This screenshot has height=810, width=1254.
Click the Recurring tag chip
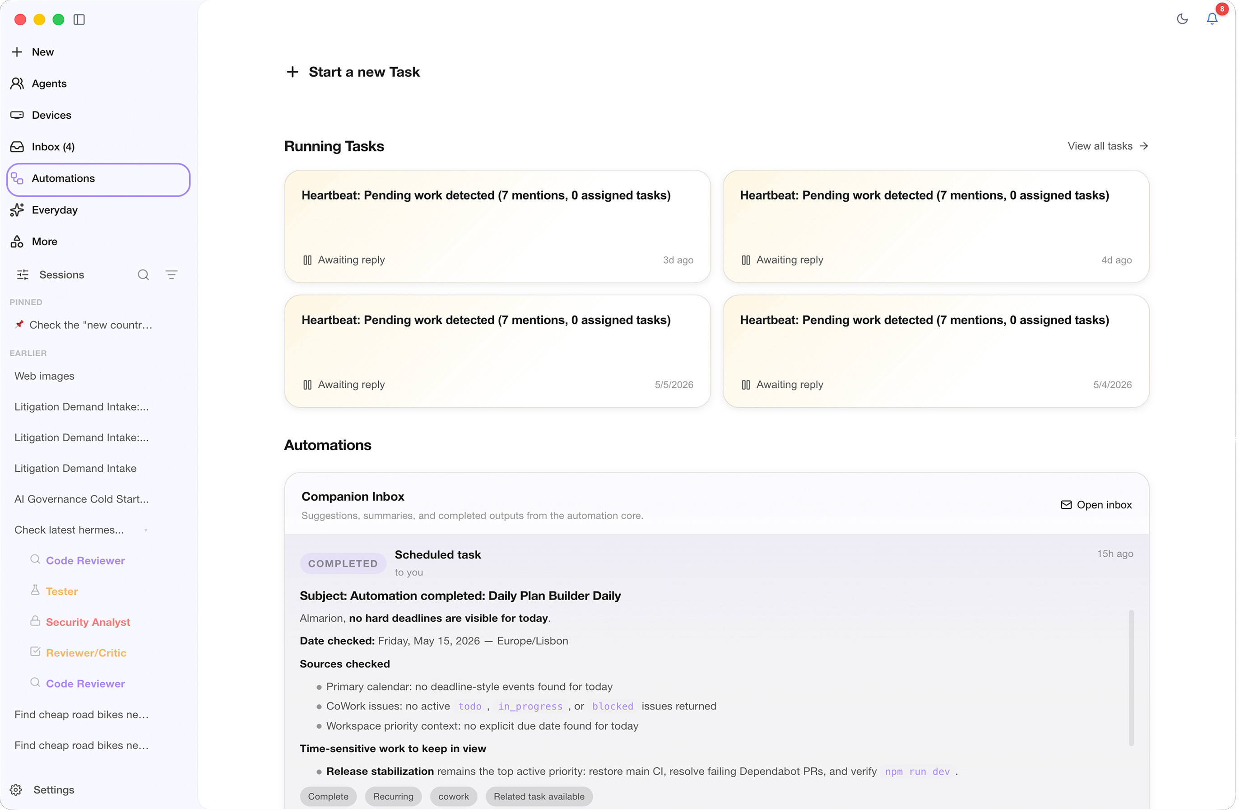[x=393, y=796]
